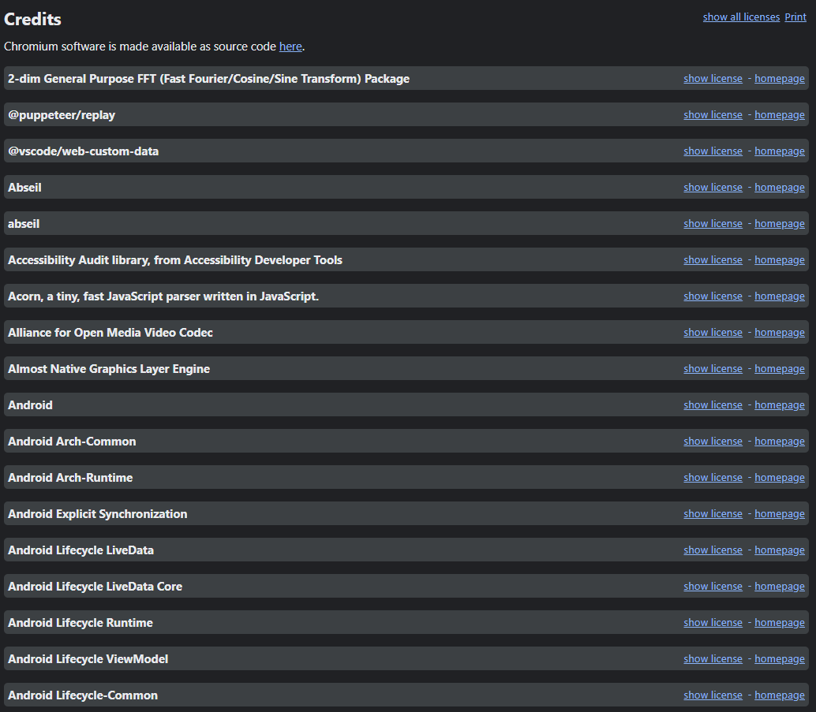This screenshot has height=712, width=816.
Task: Click the 'Android Arch-Runtime' entry title
Action: click(x=70, y=478)
